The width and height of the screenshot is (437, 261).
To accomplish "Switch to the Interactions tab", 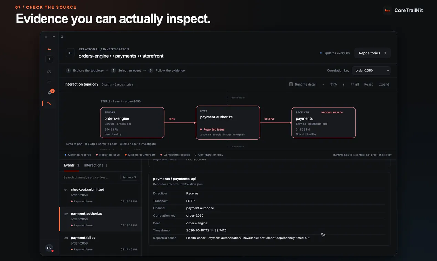I will [96, 165].
